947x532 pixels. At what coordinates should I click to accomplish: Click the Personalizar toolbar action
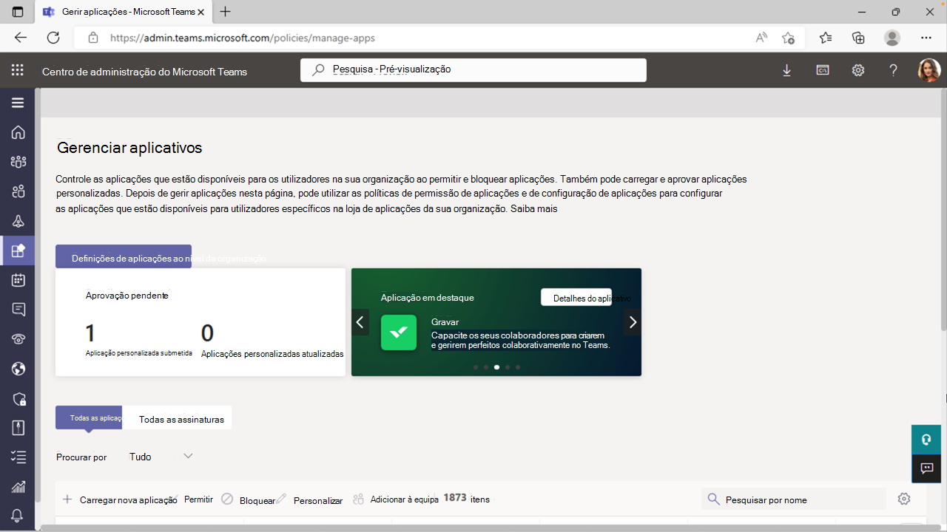tap(317, 500)
